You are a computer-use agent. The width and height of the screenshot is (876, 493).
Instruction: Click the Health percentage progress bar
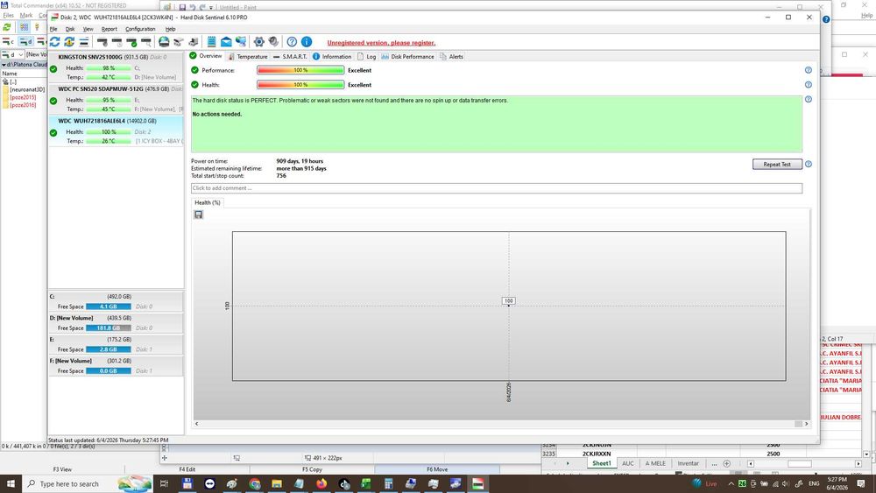tap(300, 85)
